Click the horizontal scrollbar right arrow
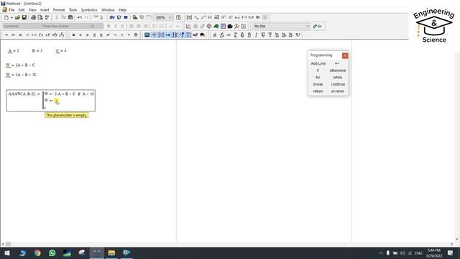 pyautogui.click(x=452, y=244)
